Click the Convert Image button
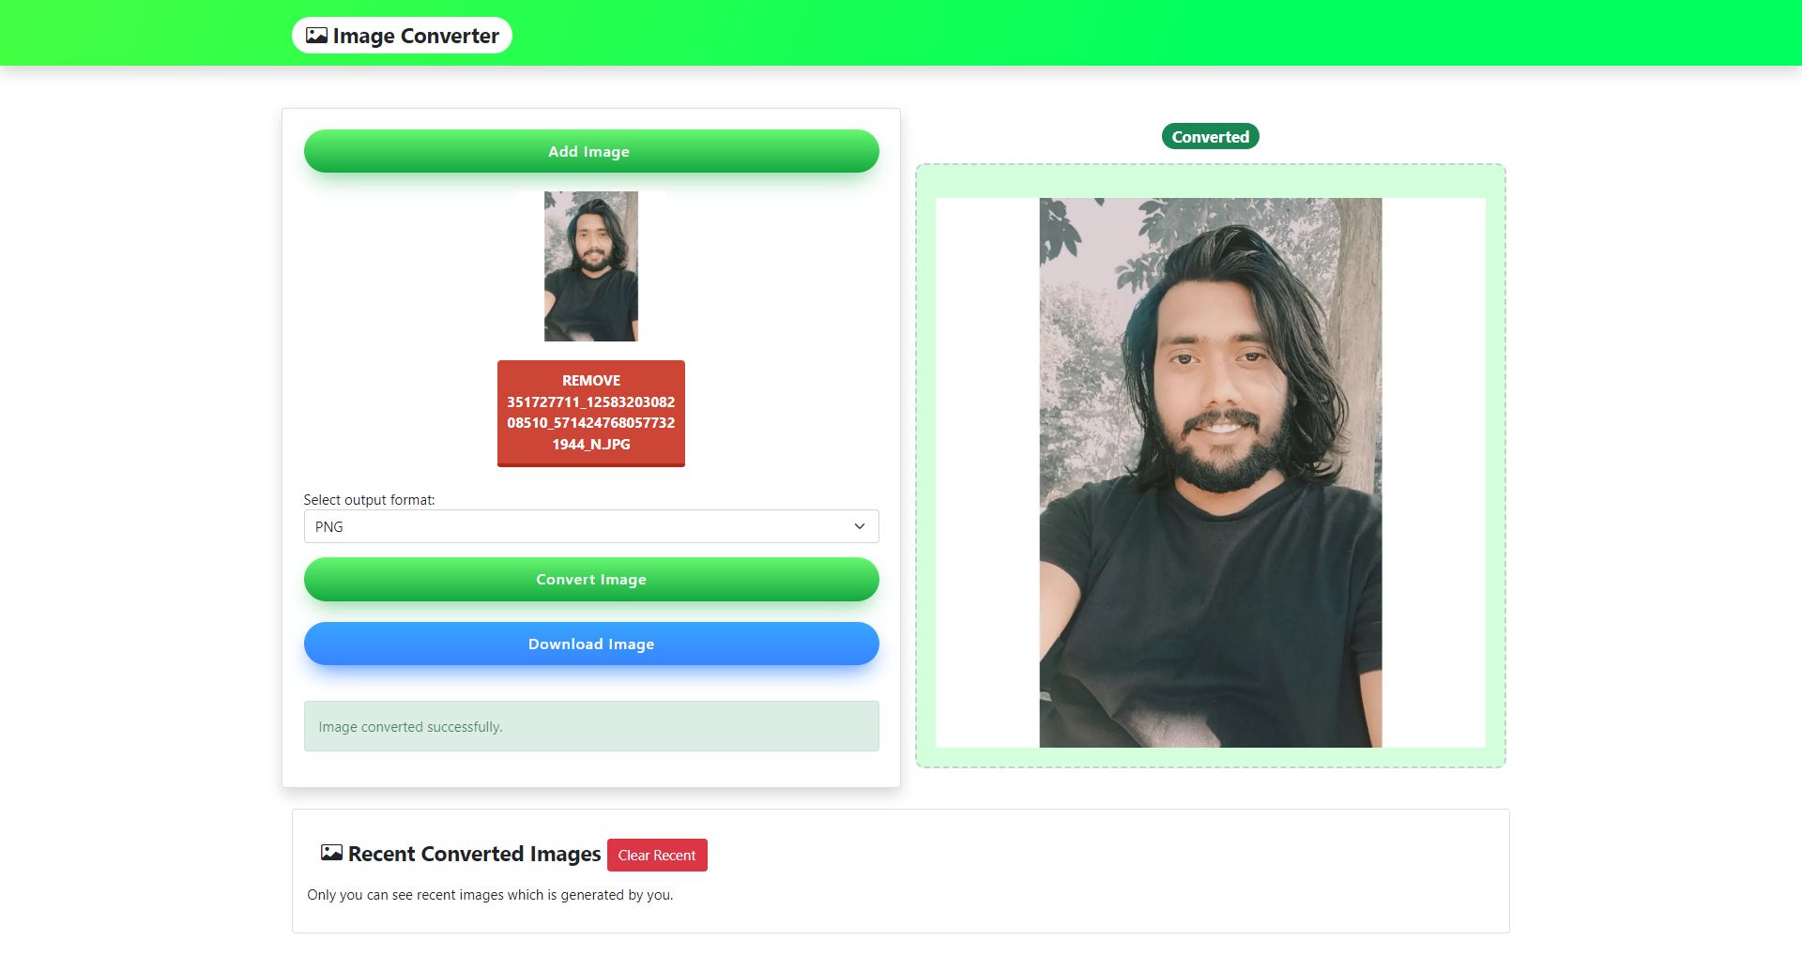 [591, 579]
